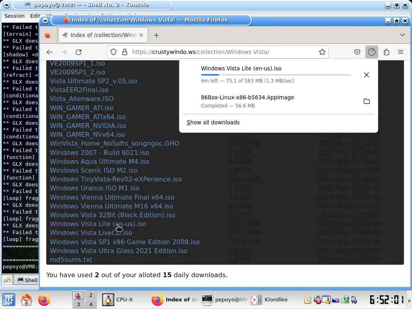412x309 pixels.
Task: Go back with the Firefox back arrow
Action: click(x=49, y=52)
